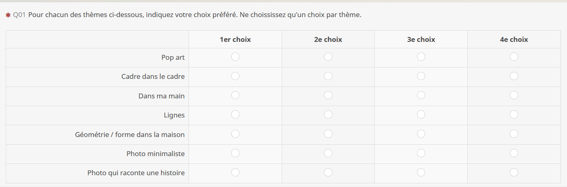Viewport: 567px width, 187px height.
Task: Click the Q01 question instruction text
Action: coord(195,15)
